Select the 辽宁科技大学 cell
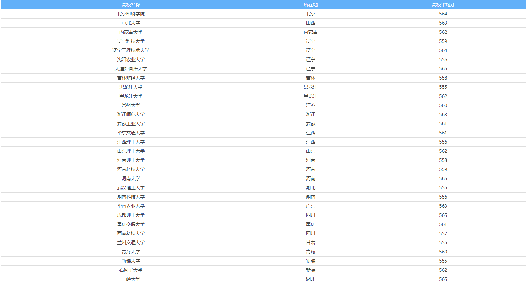The image size is (527, 285). pyautogui.click(x=131, y=41)
